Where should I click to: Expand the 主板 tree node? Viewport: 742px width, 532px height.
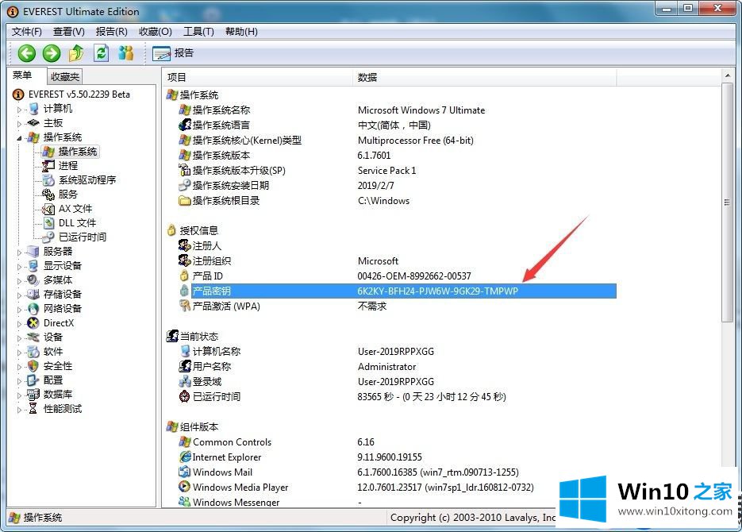point(19,124)
